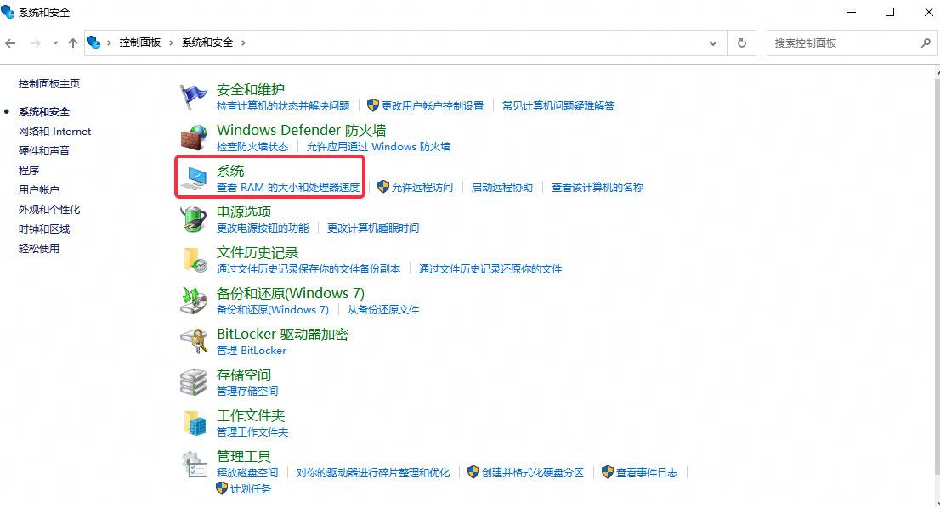
Task: Go to 轻松使用 category
Action: [x=39, y=248]
